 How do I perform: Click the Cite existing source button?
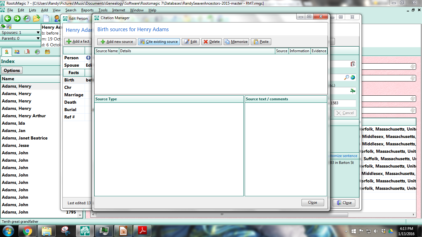tap(159, 42)
